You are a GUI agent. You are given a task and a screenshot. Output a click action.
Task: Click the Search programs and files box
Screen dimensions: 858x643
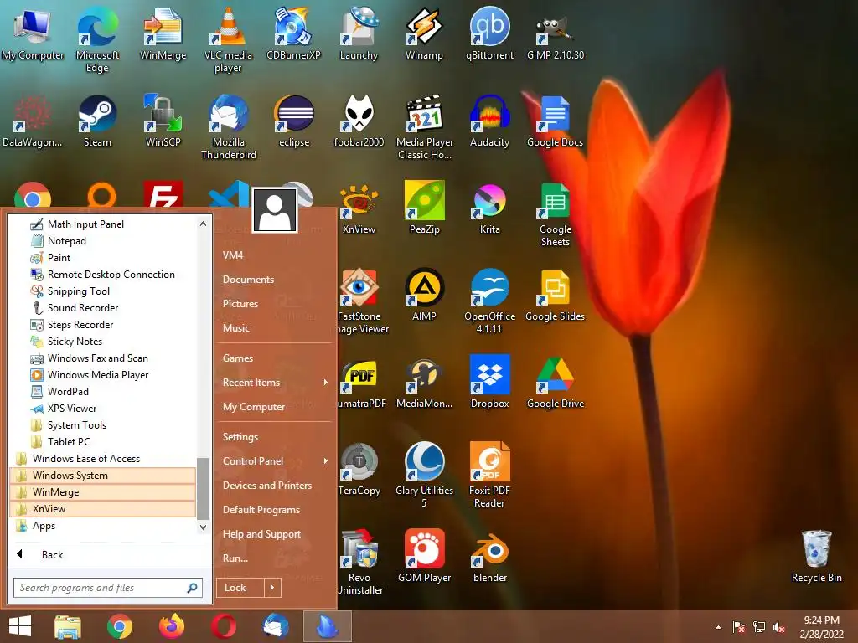pyautogui.click(x=108, y=588)
